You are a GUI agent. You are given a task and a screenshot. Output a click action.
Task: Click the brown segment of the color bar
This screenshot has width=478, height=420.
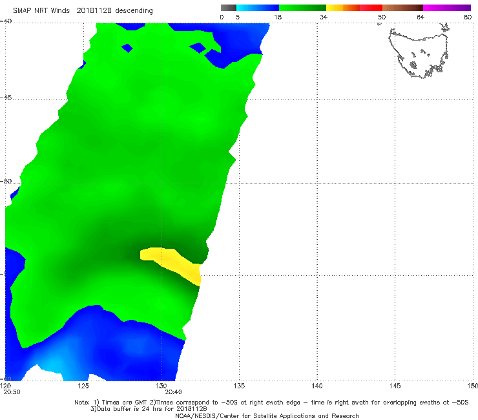402,8
